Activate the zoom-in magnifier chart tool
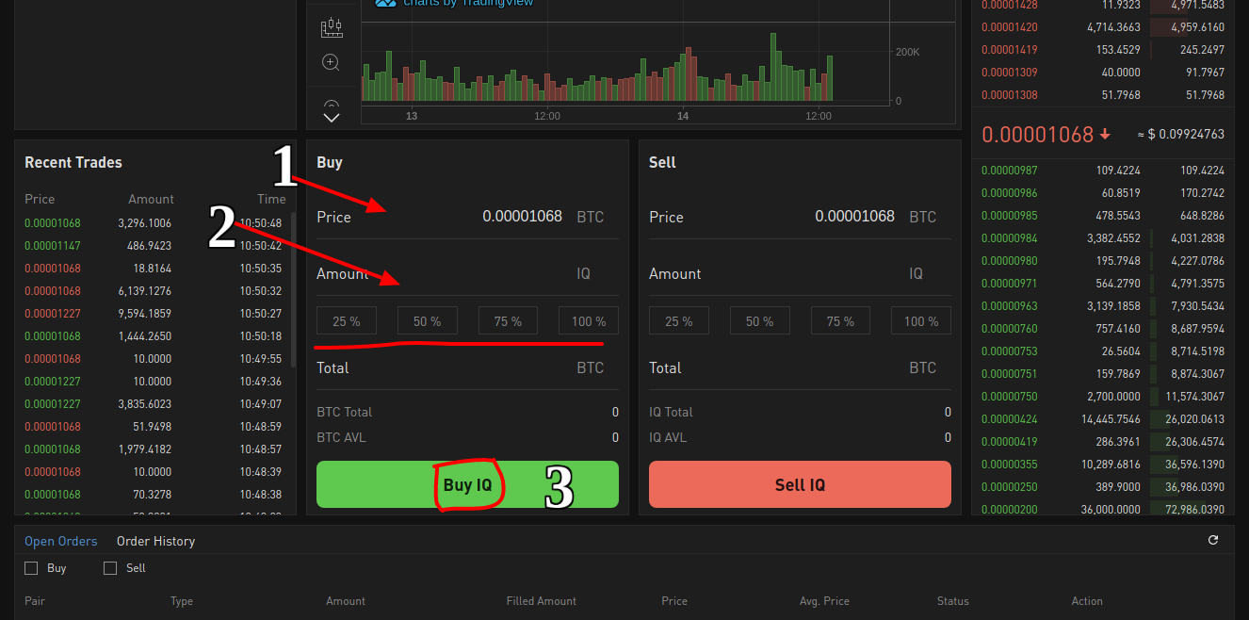 click(331, 62)
